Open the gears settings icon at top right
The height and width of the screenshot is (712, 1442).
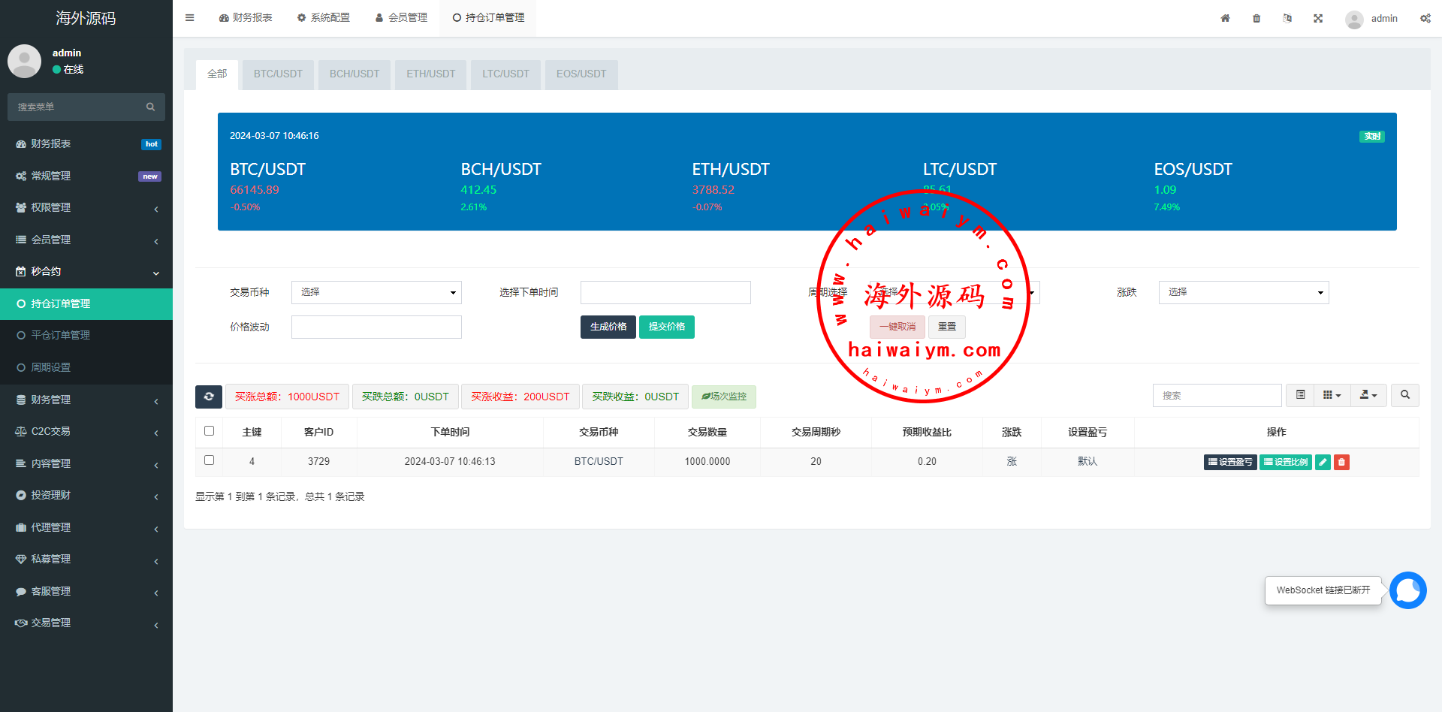(1425, 18)
